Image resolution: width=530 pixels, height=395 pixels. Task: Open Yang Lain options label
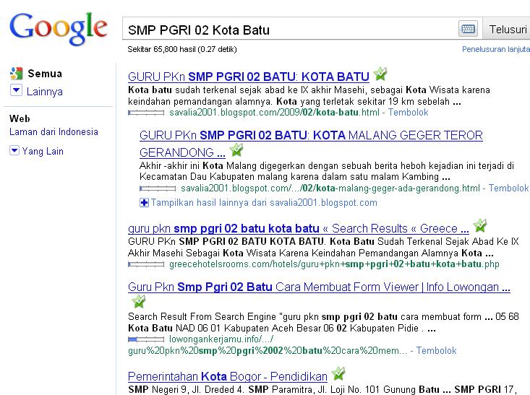pyautogui.click(x=43, y=151)
